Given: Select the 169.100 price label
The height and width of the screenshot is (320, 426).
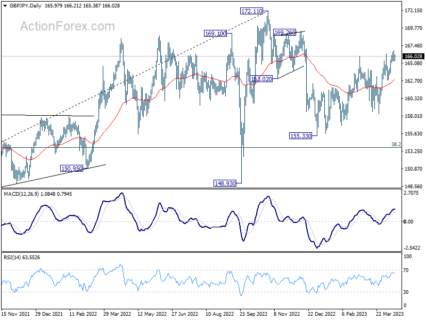Looking at the screenshot, I should point(216,34).
